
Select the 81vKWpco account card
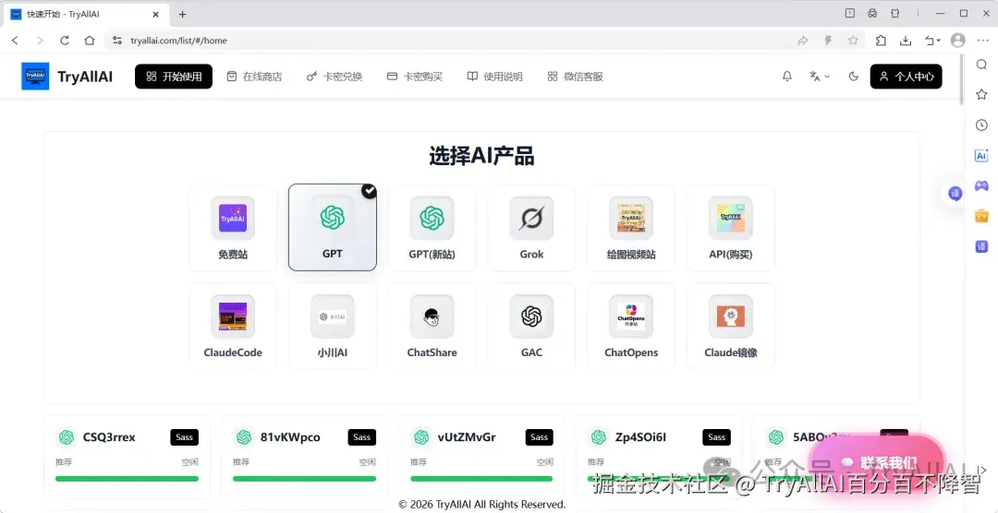pos(304,457)
